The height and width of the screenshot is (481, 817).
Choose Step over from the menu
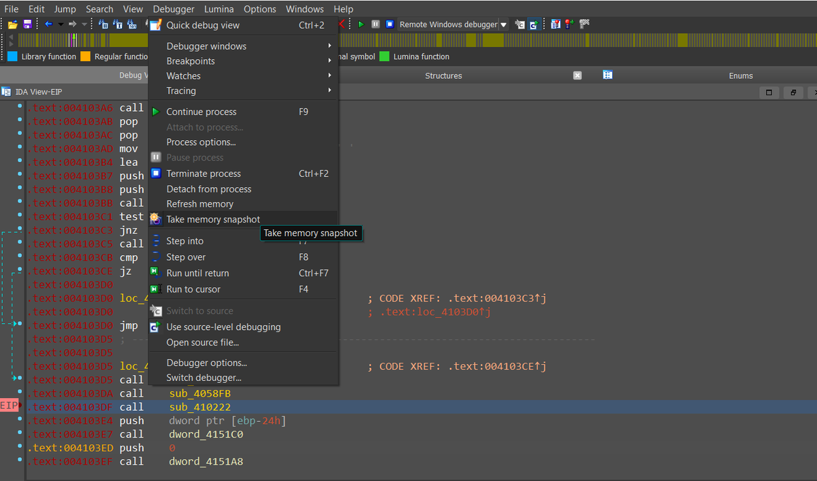pos(243,257)
